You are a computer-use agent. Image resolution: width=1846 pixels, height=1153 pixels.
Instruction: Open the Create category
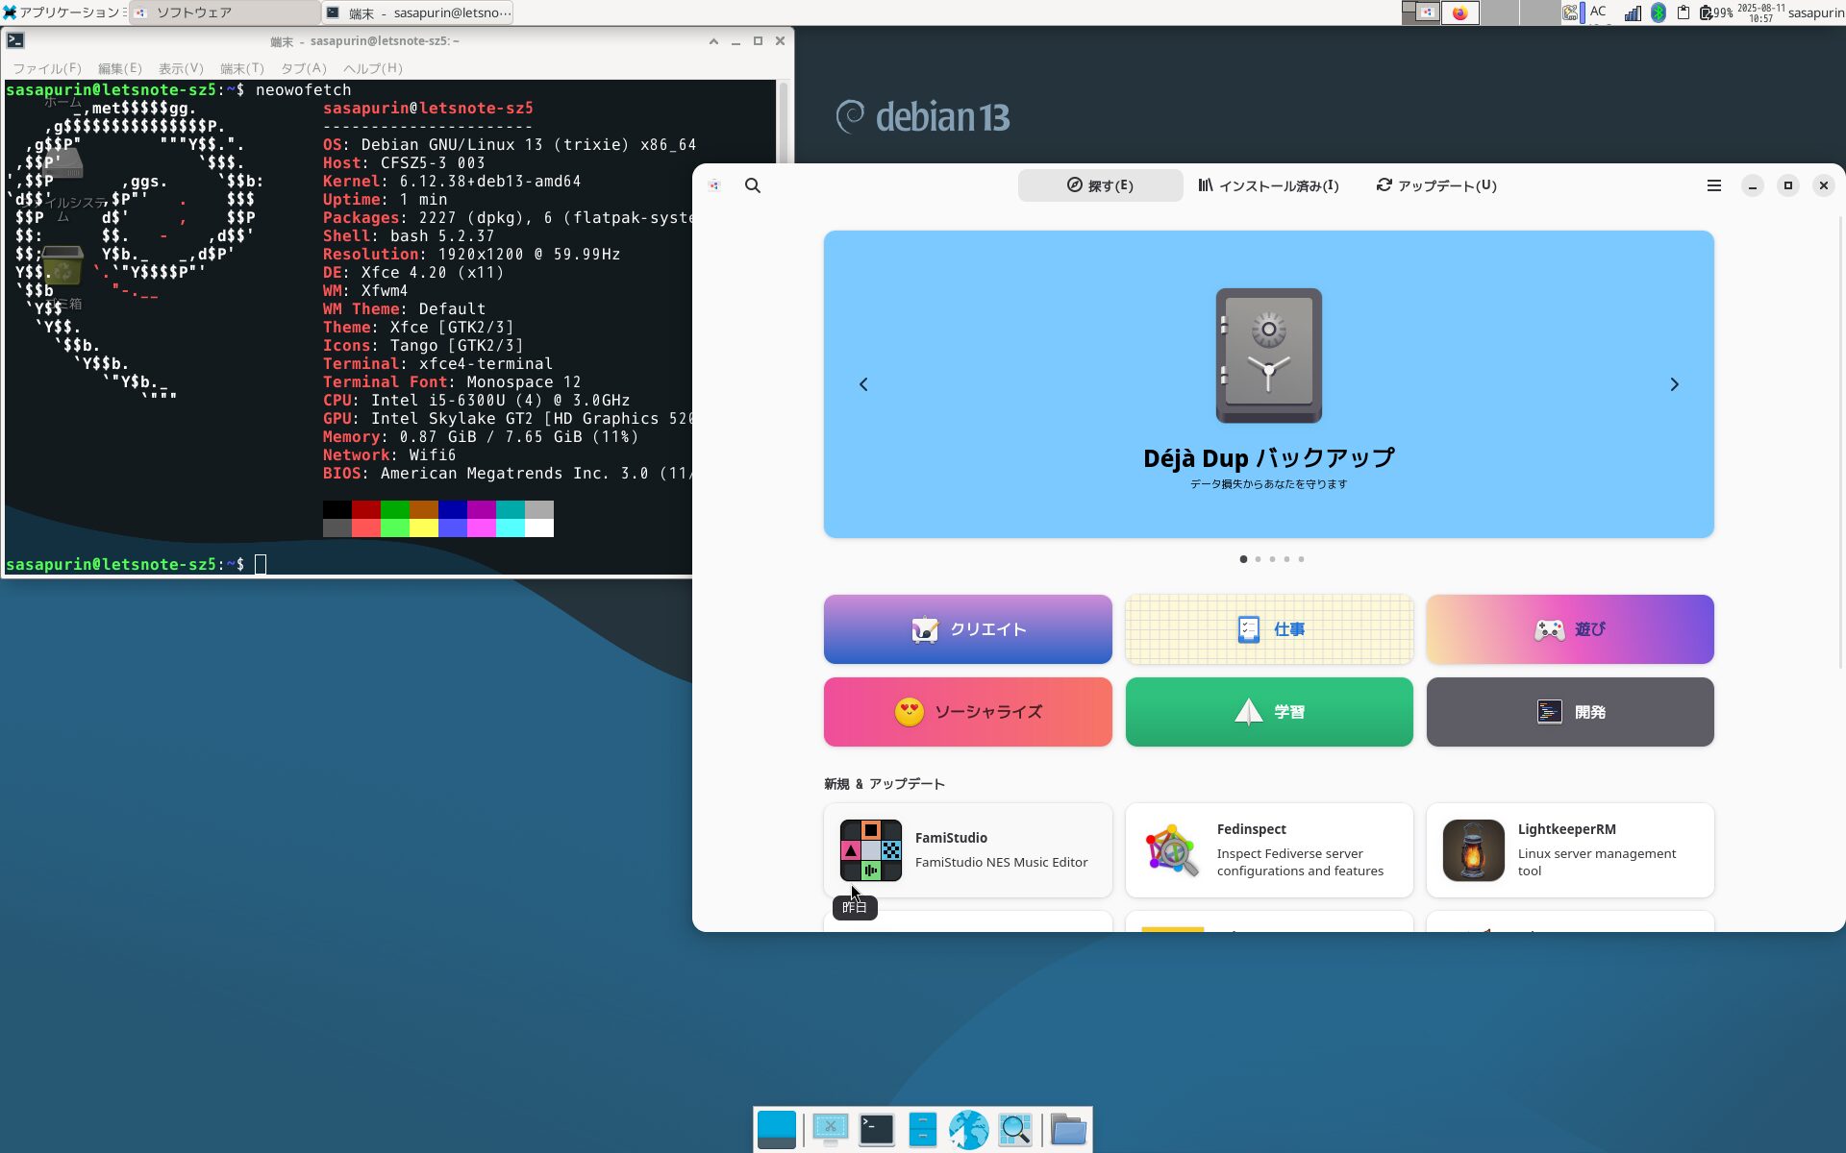[x=967, y=629]
